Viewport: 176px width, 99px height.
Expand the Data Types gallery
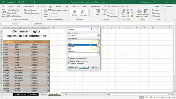coord(89,15)
